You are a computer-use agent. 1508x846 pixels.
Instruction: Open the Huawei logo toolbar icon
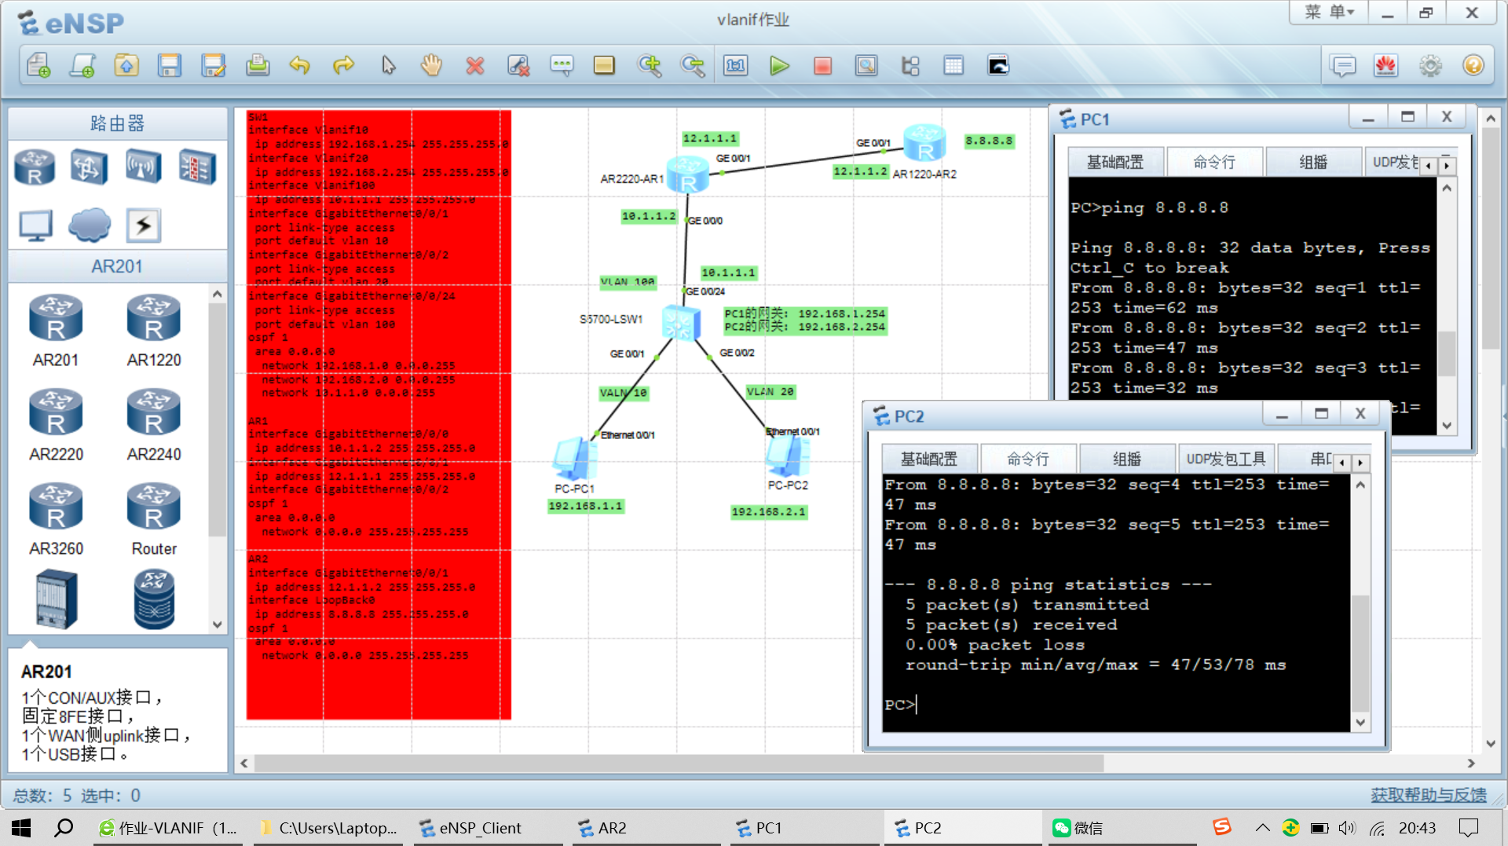click(1385, 66)
